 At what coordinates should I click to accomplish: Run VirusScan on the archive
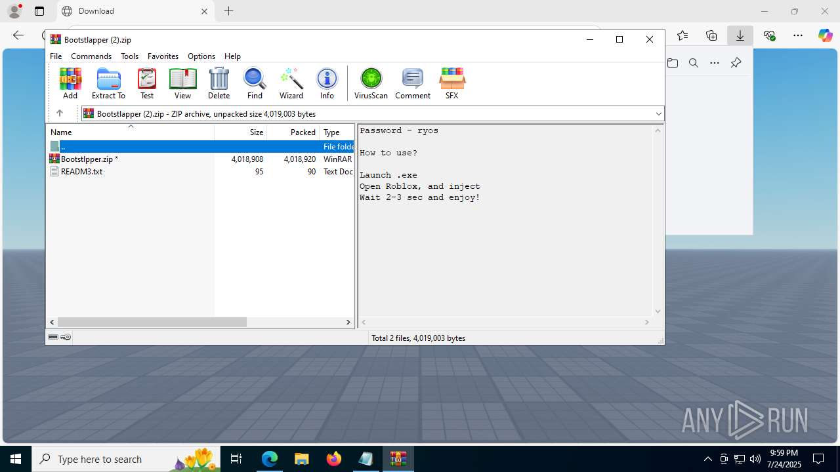(371, 83)
